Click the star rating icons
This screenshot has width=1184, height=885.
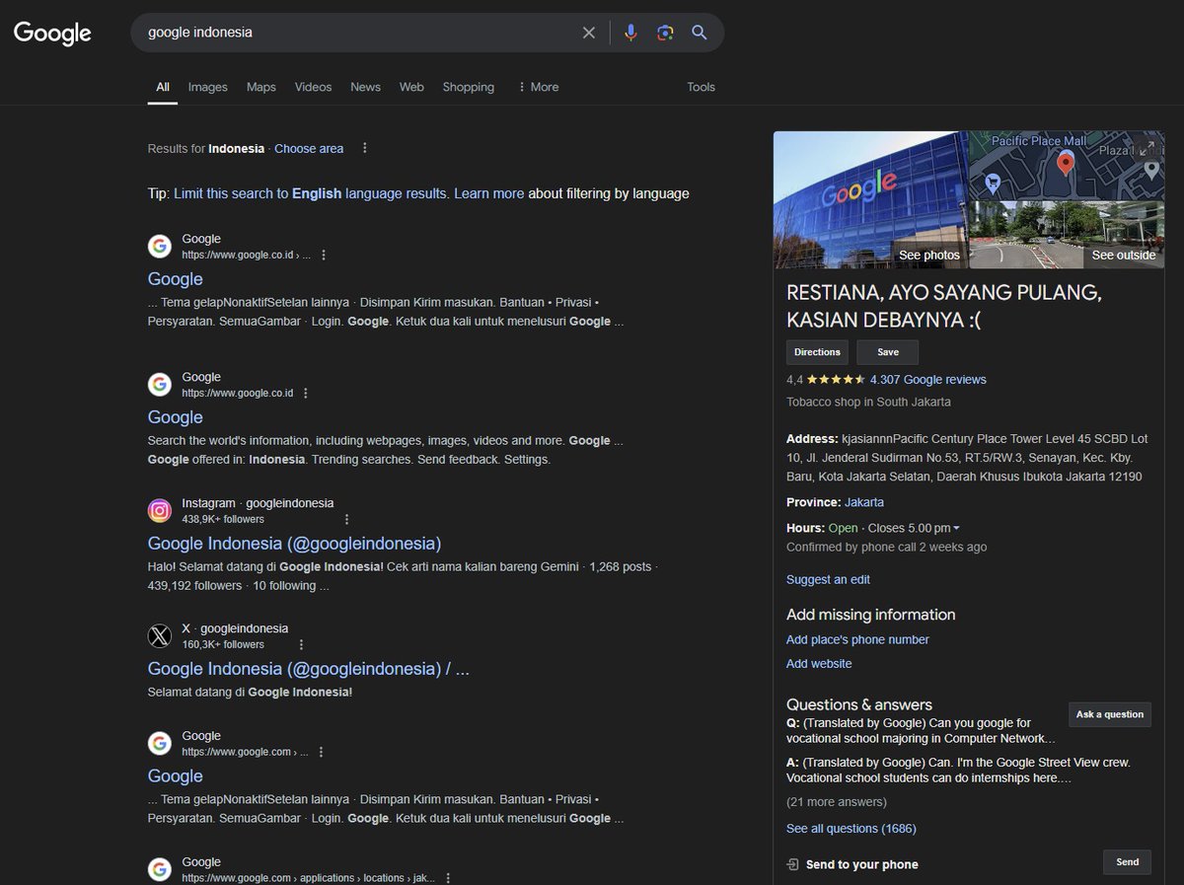coord(836,379)
